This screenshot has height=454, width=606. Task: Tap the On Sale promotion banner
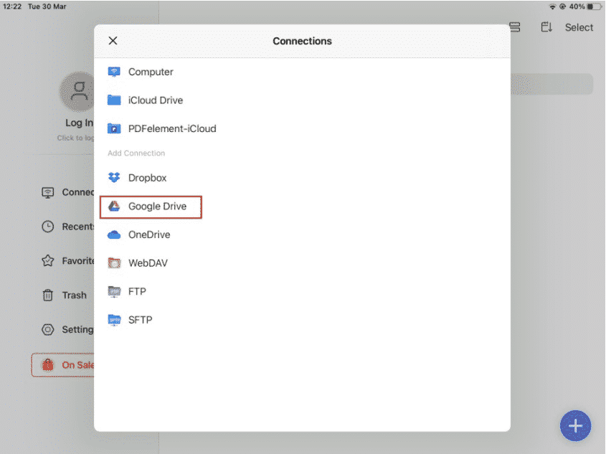(x=65, y=365)
